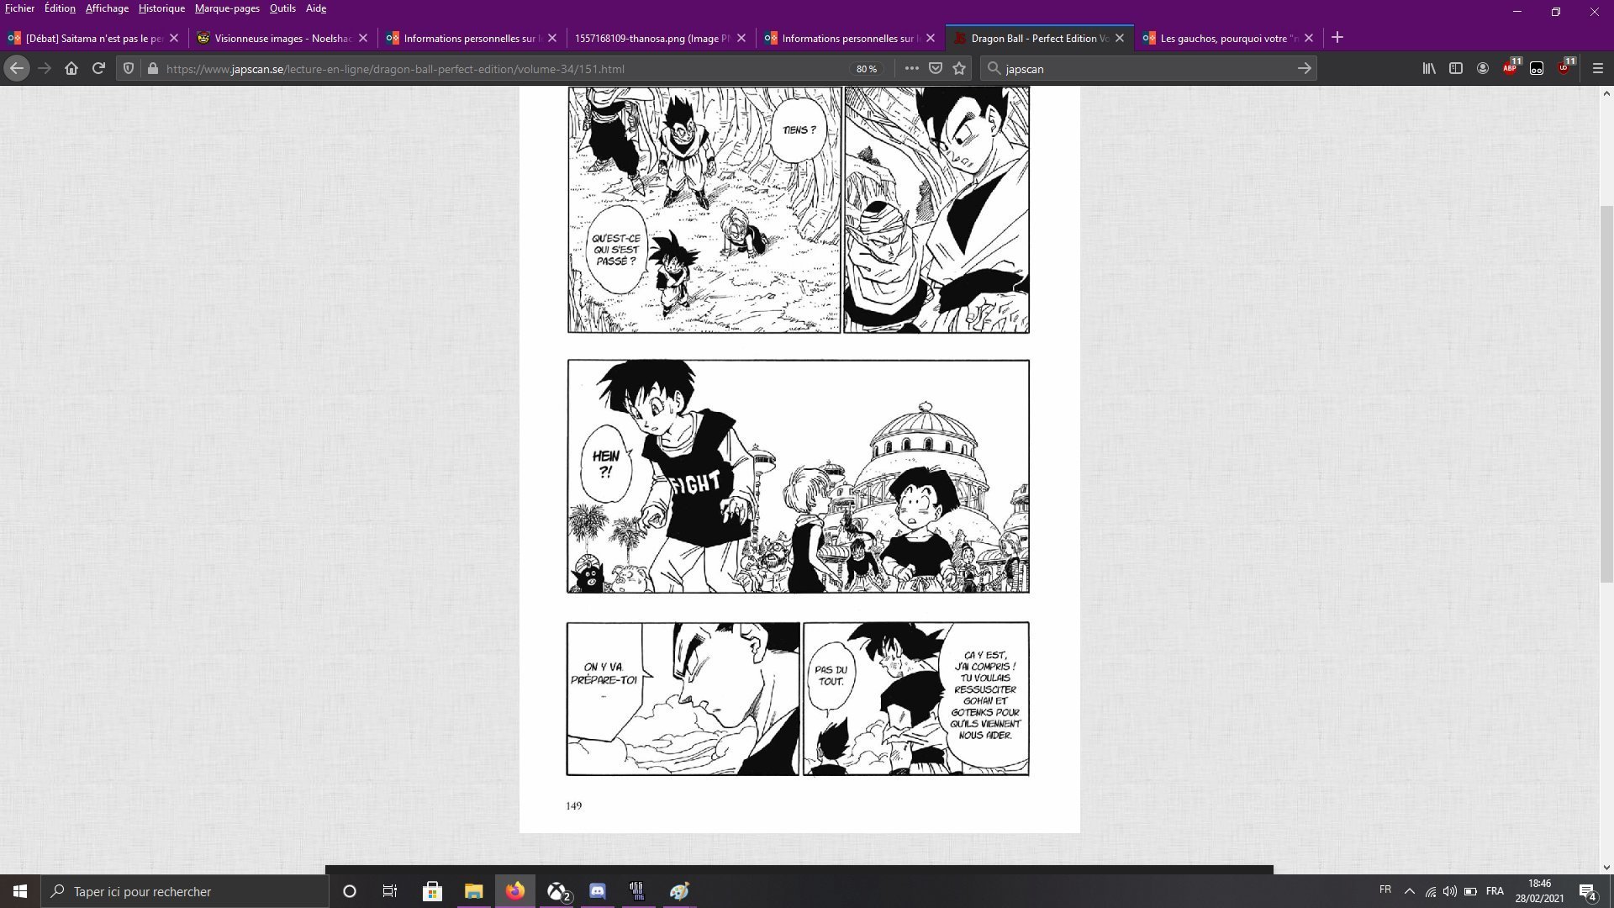1614x908 pixels.
Task: Open the notification center
Action: pos(1588,891)
